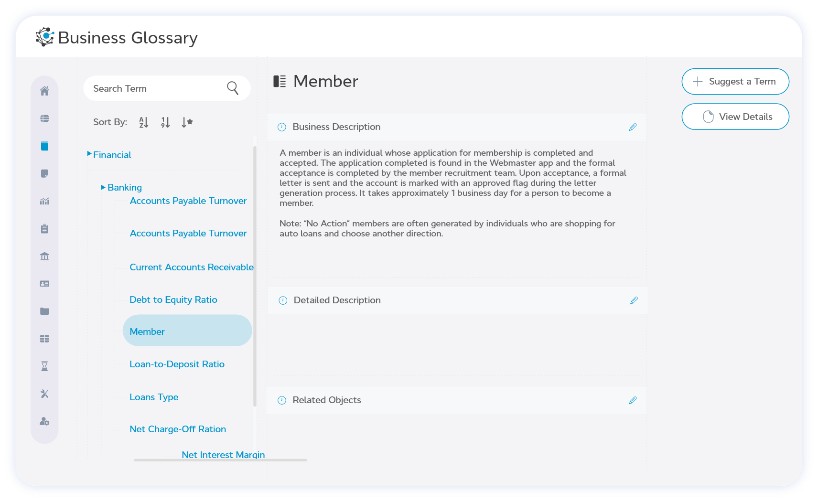The image size is (818, 502).
Task: Edit the Business Description with the pencil icon
Action: (633, 127)
